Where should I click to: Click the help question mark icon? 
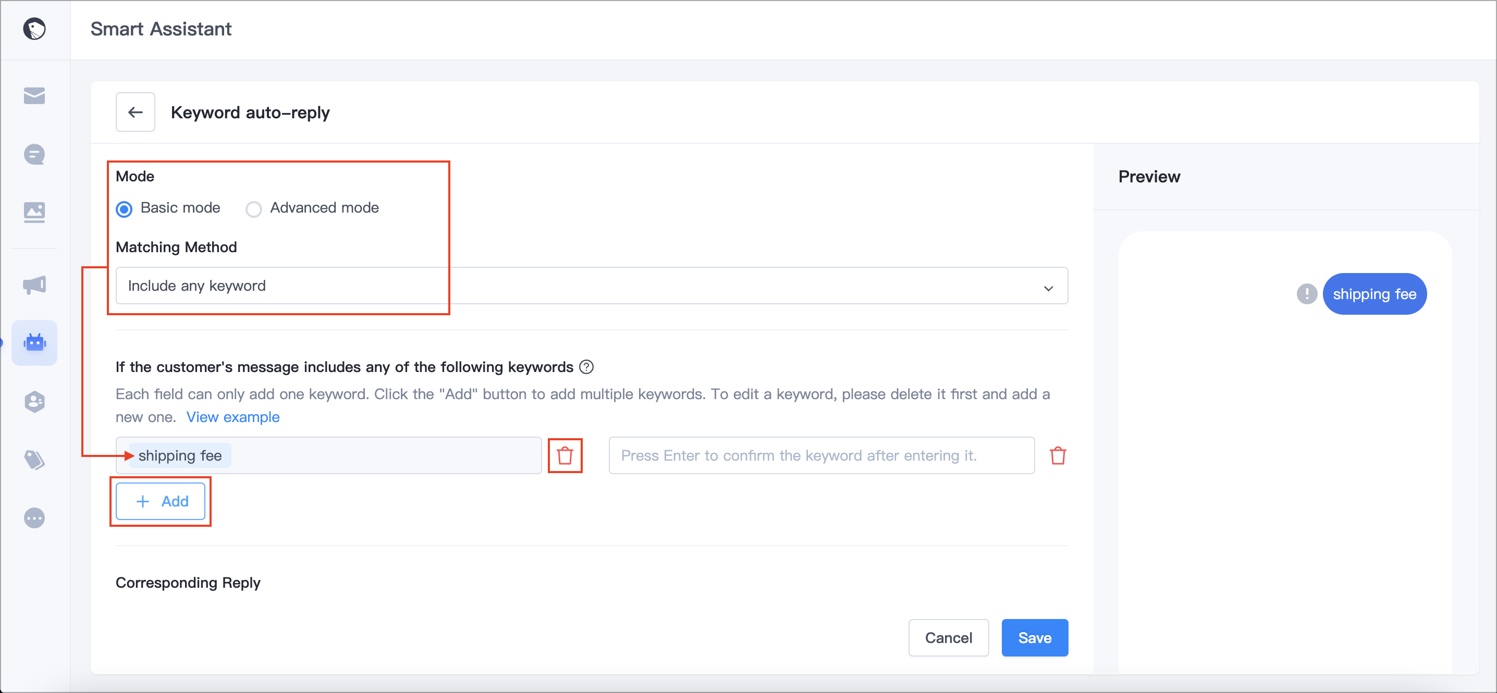coord(587,367)
